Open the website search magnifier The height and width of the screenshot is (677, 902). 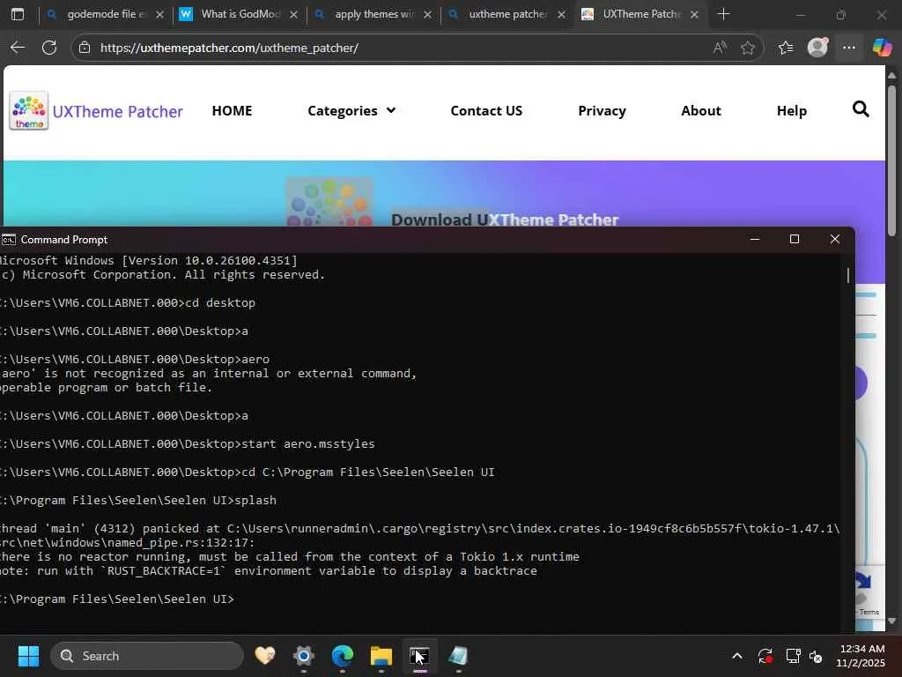861,108
